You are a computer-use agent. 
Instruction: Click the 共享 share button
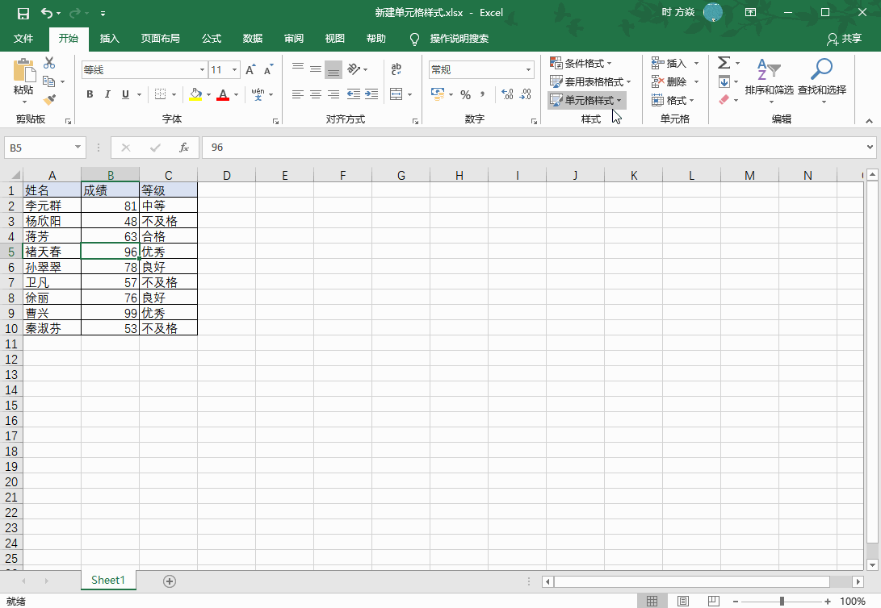tap(845, 39)
